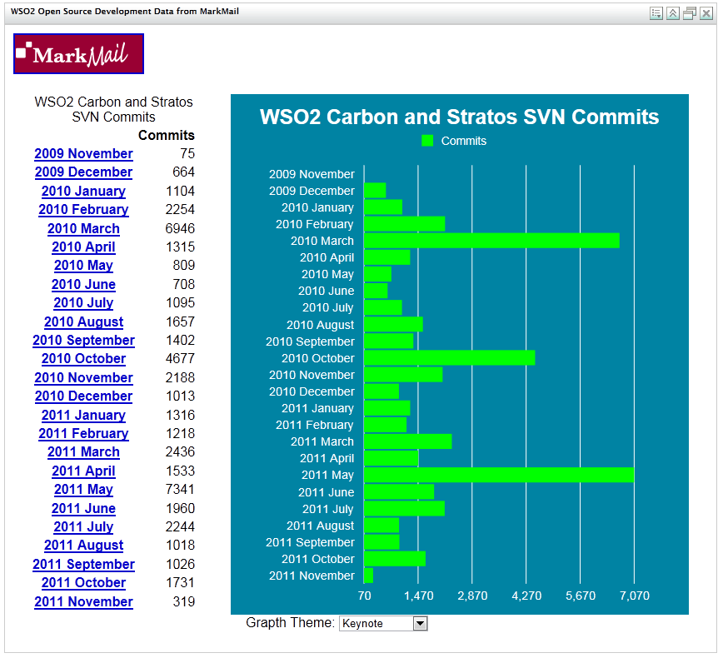Image resolution: width=723 pixels, height=658 pixels.
Task: Visit the 2010 December link
Action: click(83, 396)
